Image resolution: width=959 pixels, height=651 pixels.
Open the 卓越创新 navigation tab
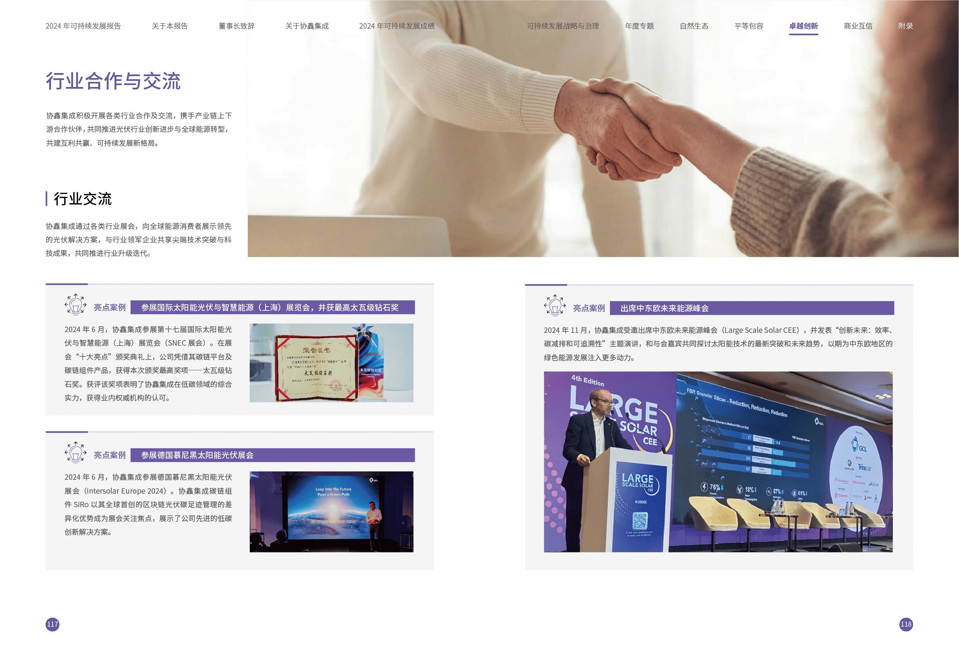(803, 26)
